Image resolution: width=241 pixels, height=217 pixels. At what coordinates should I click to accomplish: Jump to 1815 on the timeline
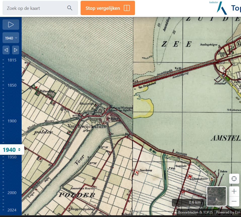click(12, 60)
